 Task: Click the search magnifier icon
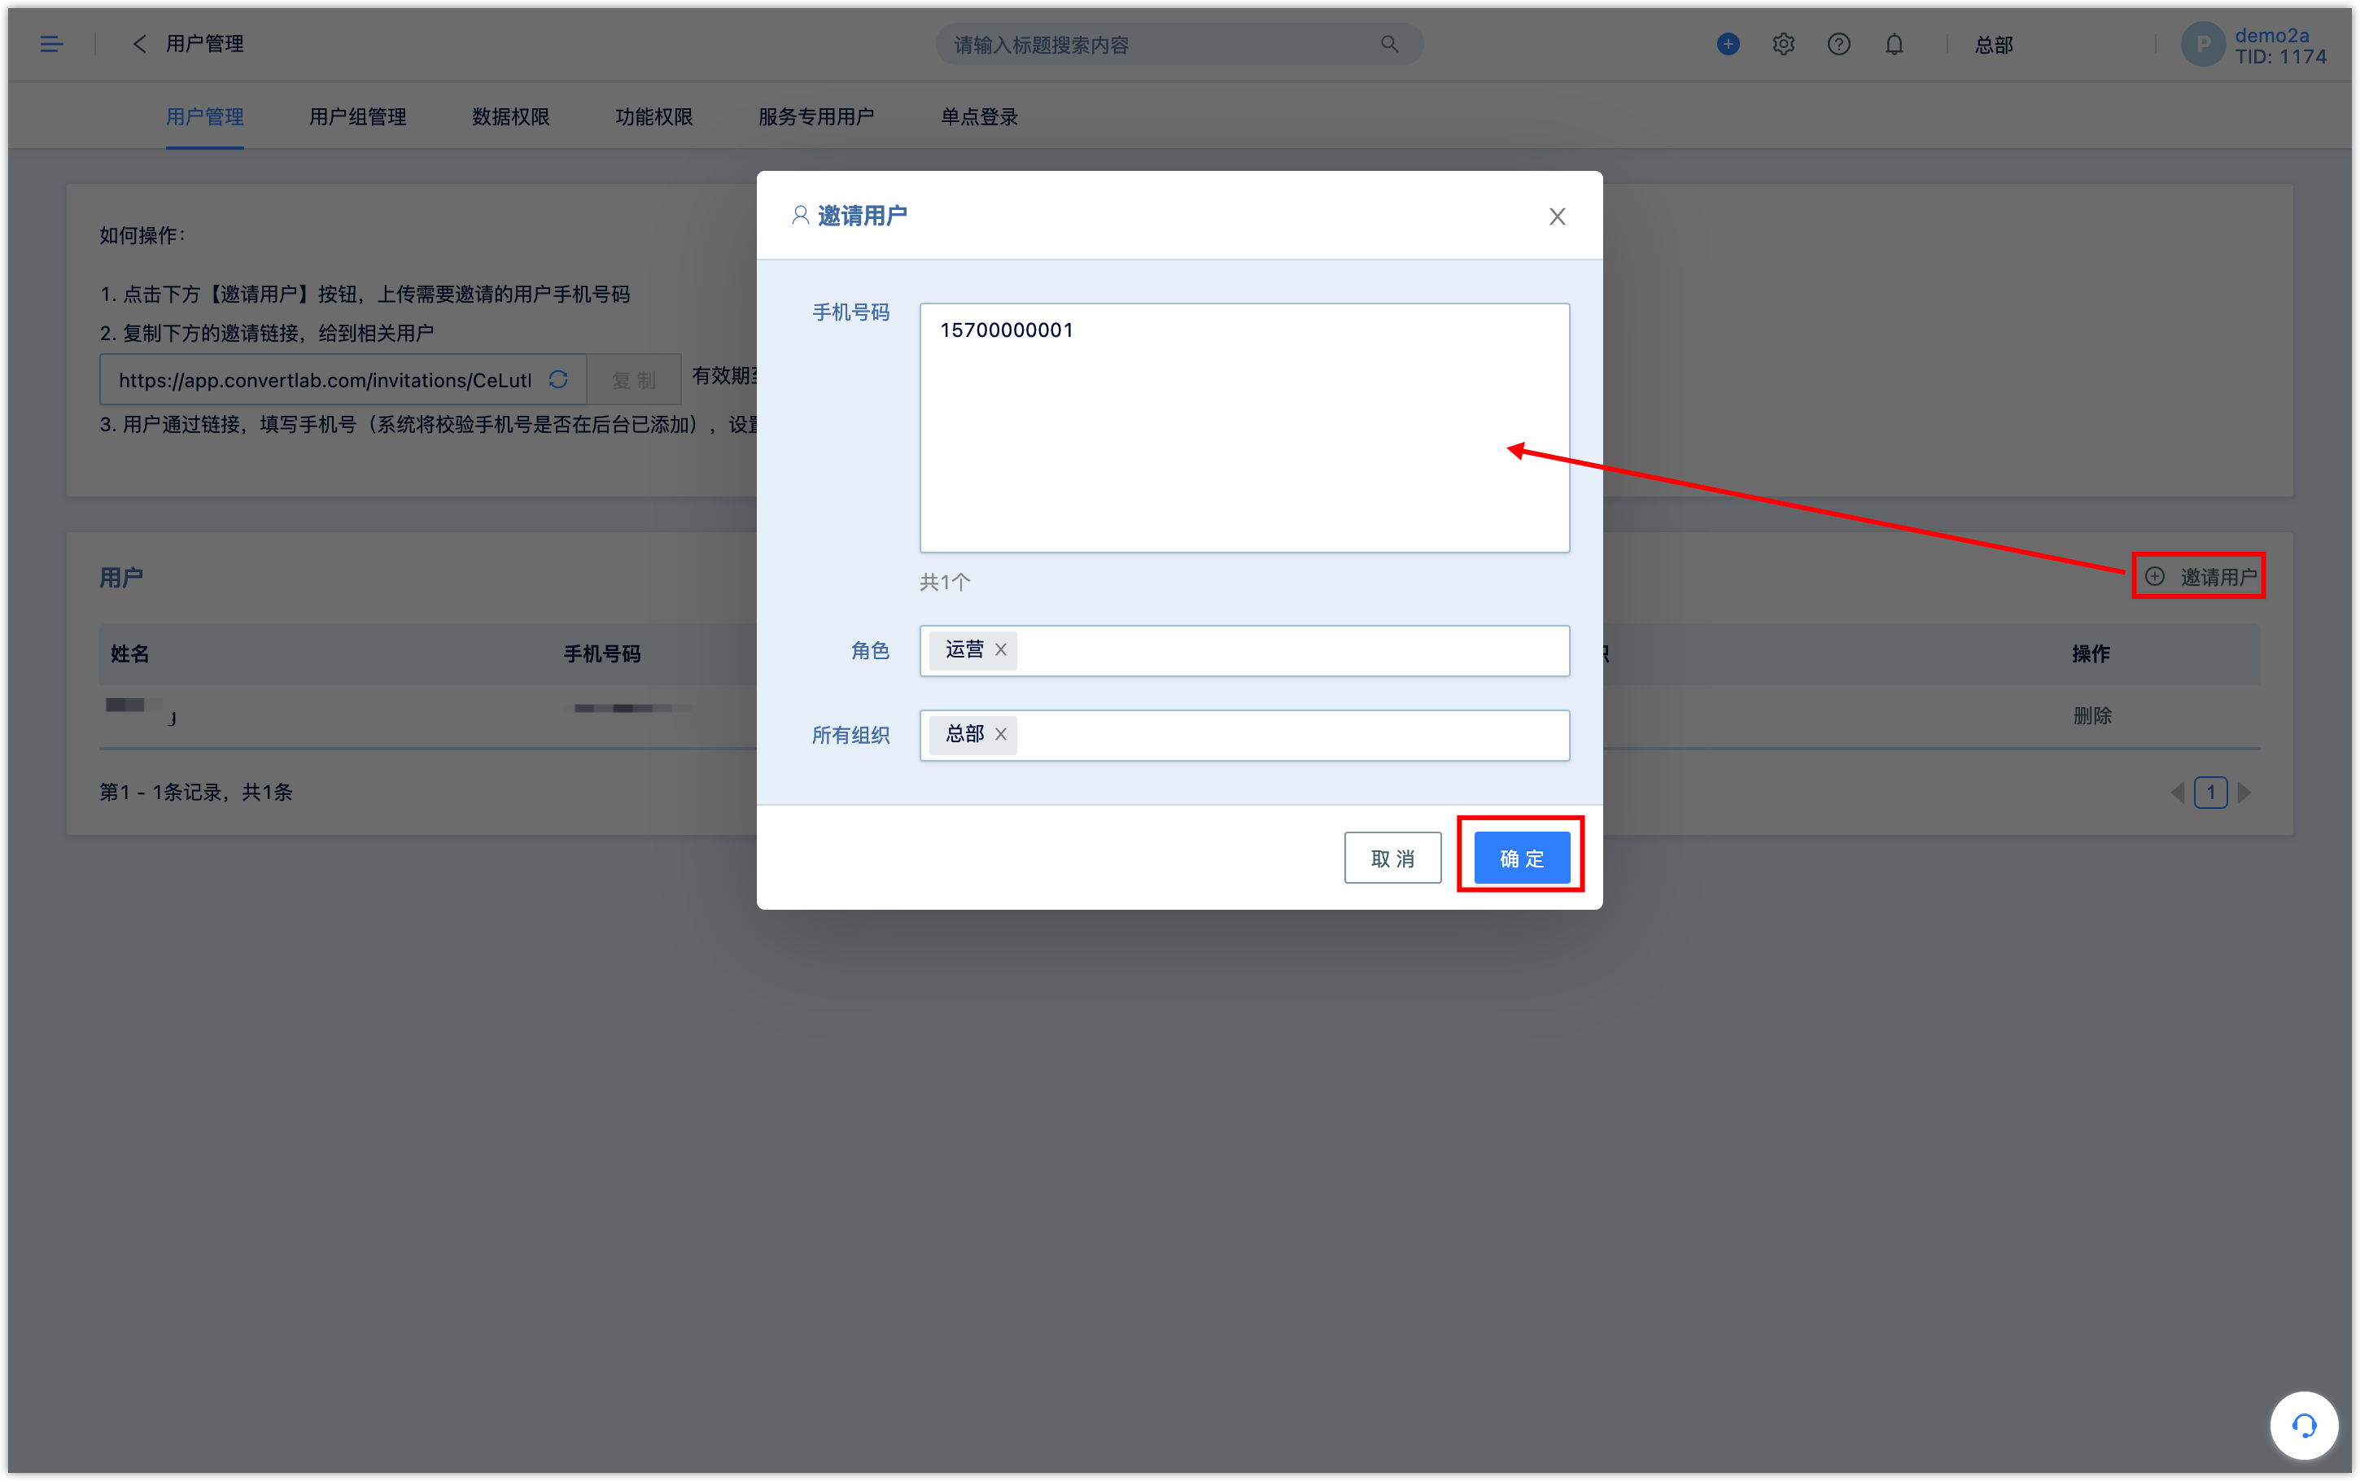tap(1388, 44)
